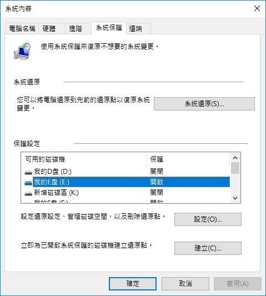Click the System Protection computer shield icon
The height and width of the screenshot is (296, 266).
click(x=22, y=51)
